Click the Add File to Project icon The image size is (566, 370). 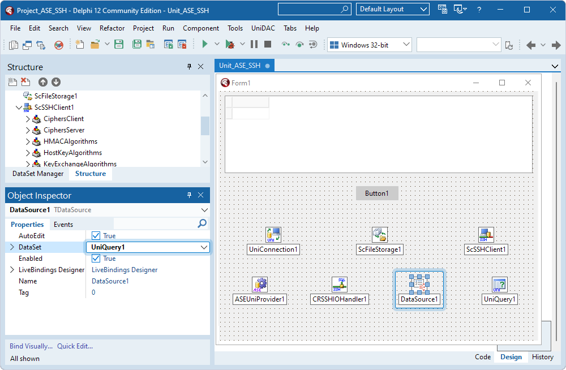pos(168,44)
